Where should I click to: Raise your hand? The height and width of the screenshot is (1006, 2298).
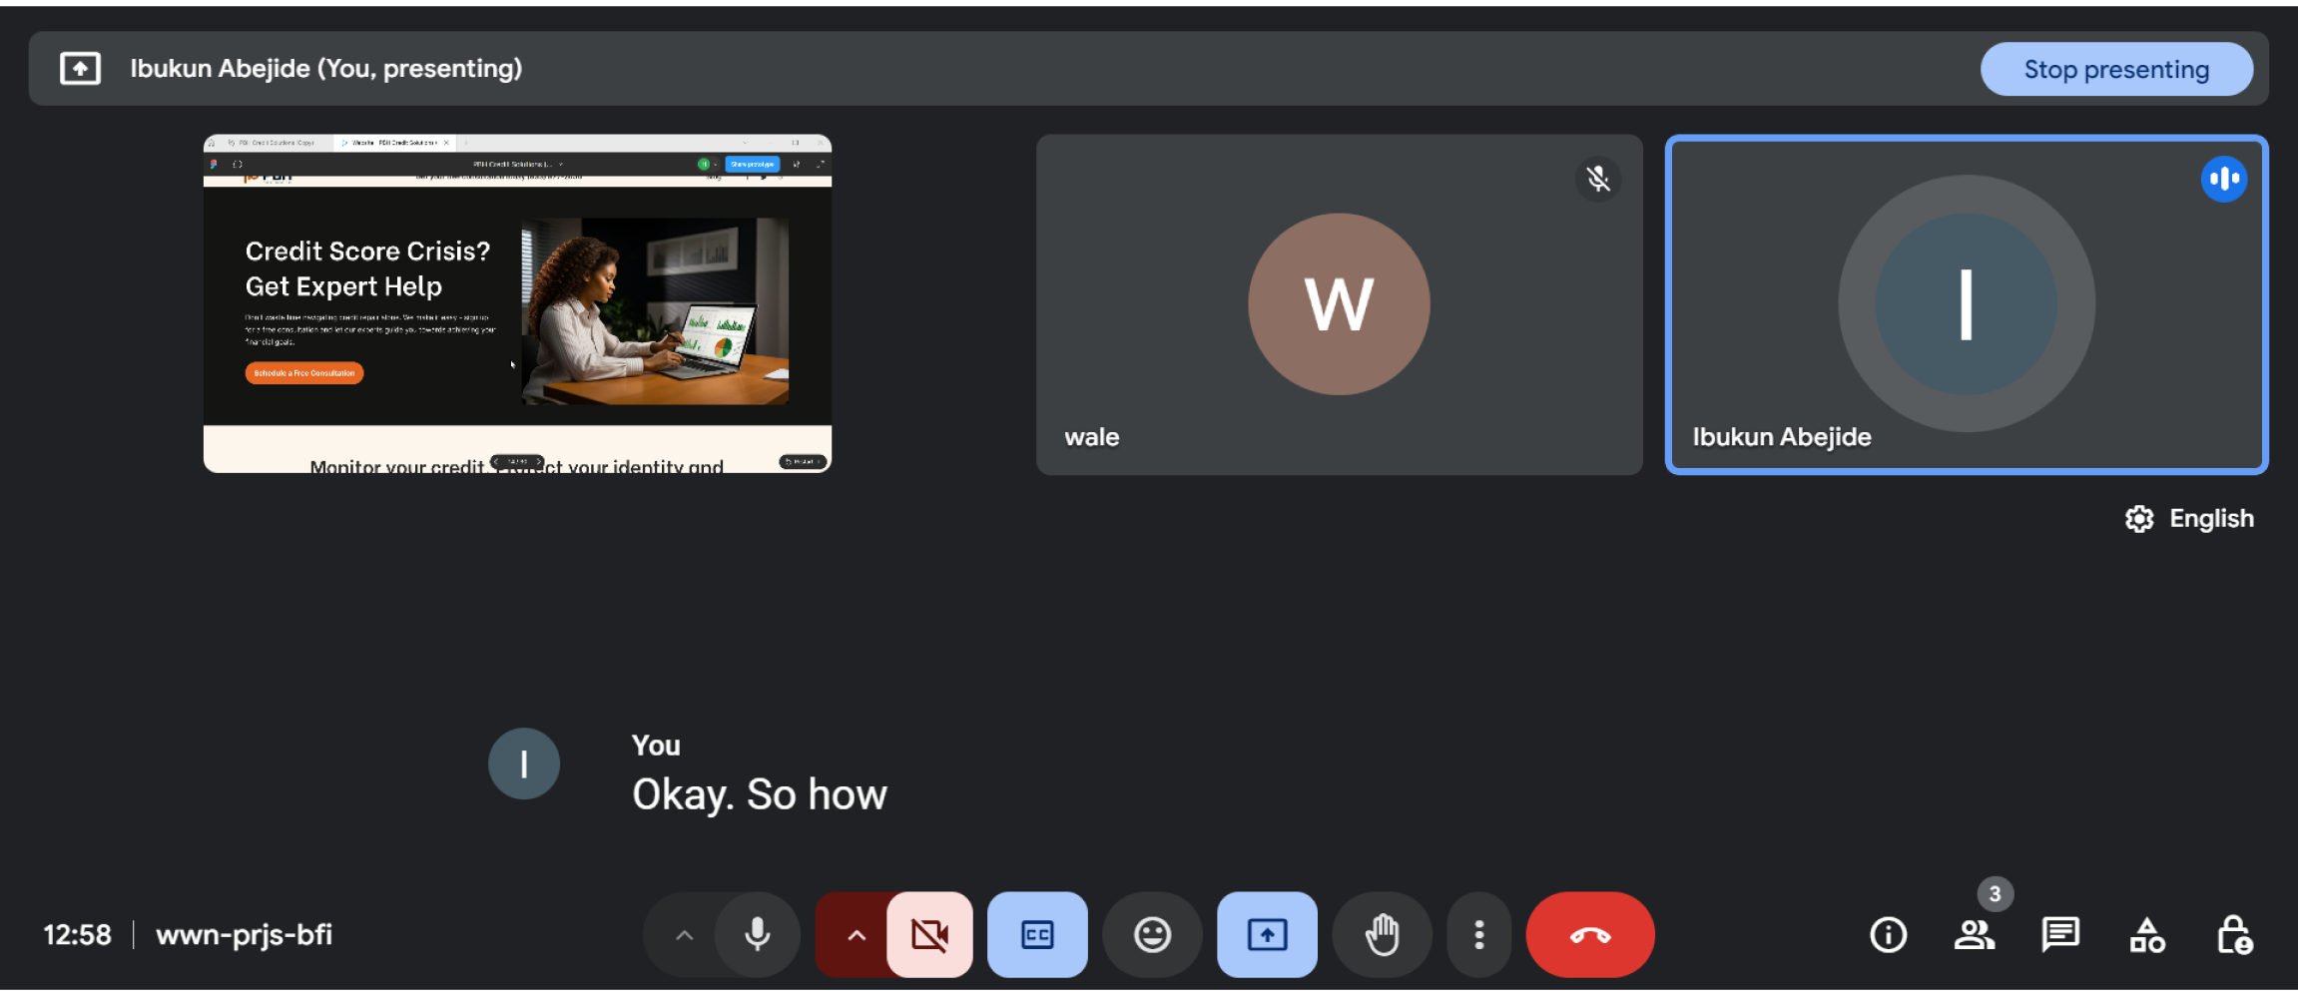(1382, 935)
